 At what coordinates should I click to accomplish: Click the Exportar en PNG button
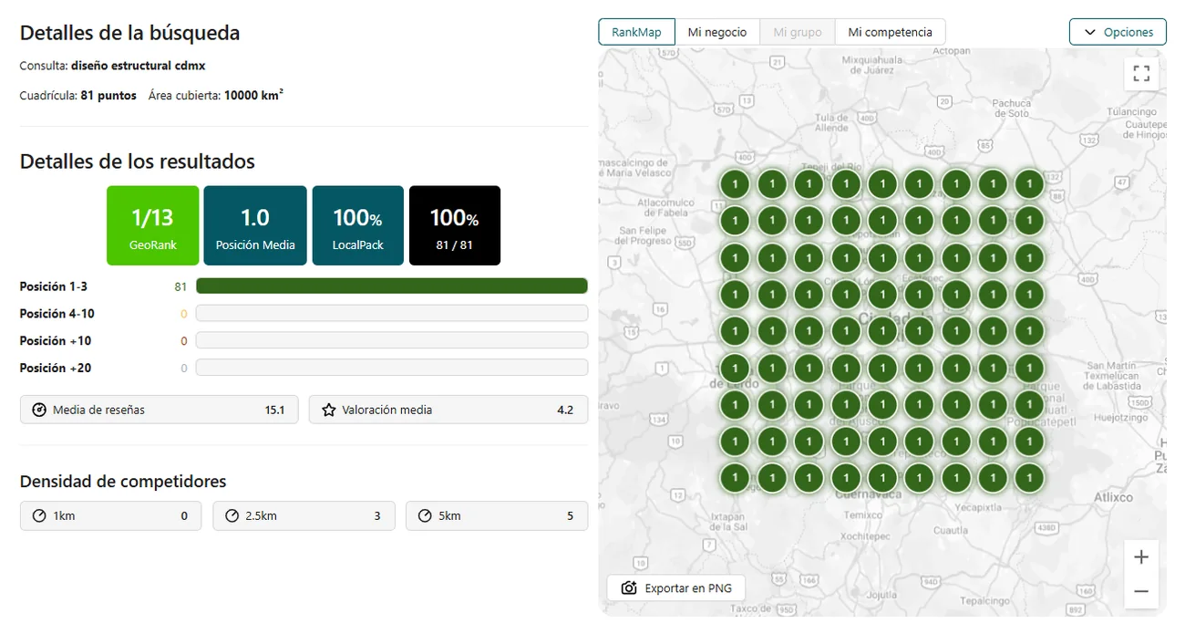click(676, 588)
